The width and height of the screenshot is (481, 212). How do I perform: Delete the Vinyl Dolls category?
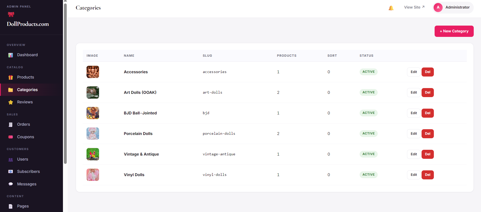pyautogui.click(x=428, y=175)
